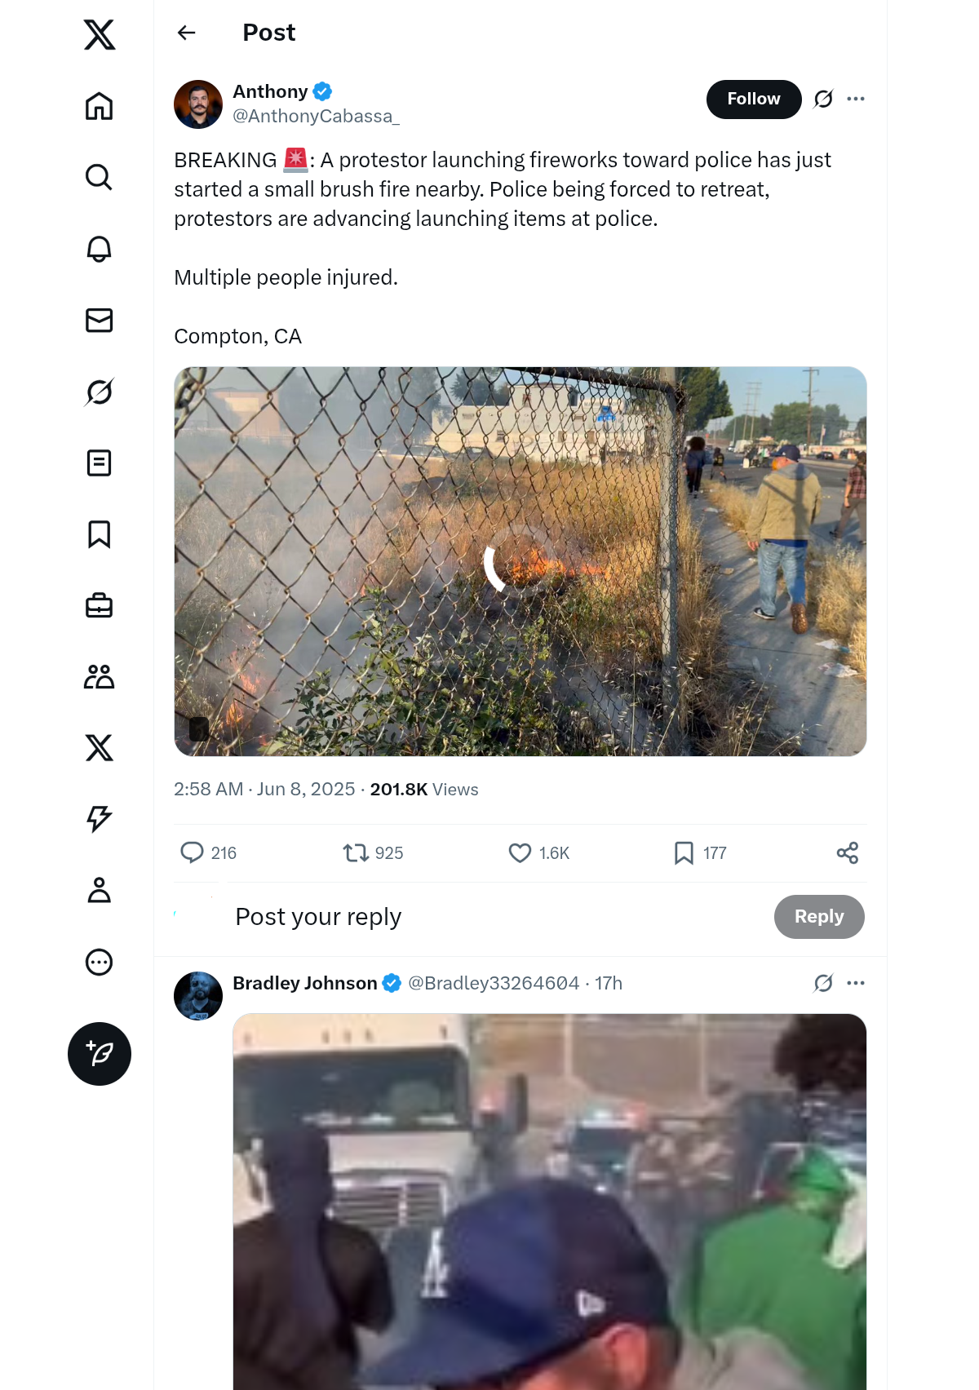979x1390 pixels.
Task: Expand the More circle menu in sidebar
Action: [99, 963]
